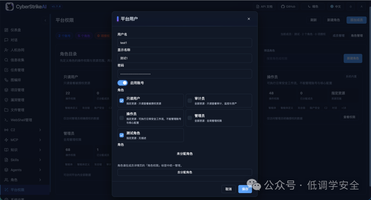This screenshot has height=200, width=371.
Task: Open the 图编排 icon in sidebar
Action: [x=7, y=80]
